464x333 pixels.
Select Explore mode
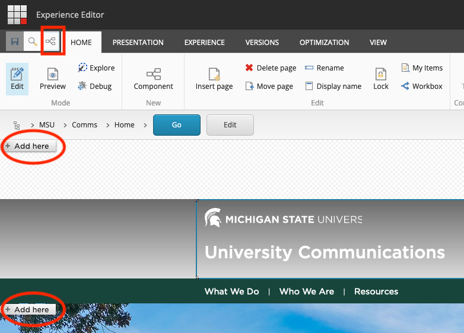pyautogui.click(x=96, y=68)
